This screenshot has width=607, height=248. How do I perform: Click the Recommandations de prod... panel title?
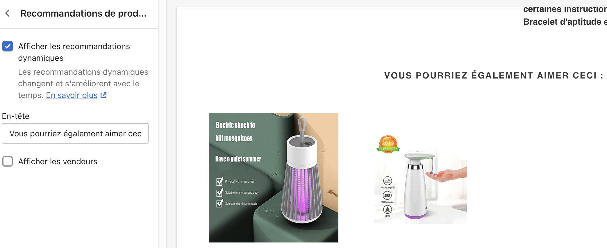(83, 13)
